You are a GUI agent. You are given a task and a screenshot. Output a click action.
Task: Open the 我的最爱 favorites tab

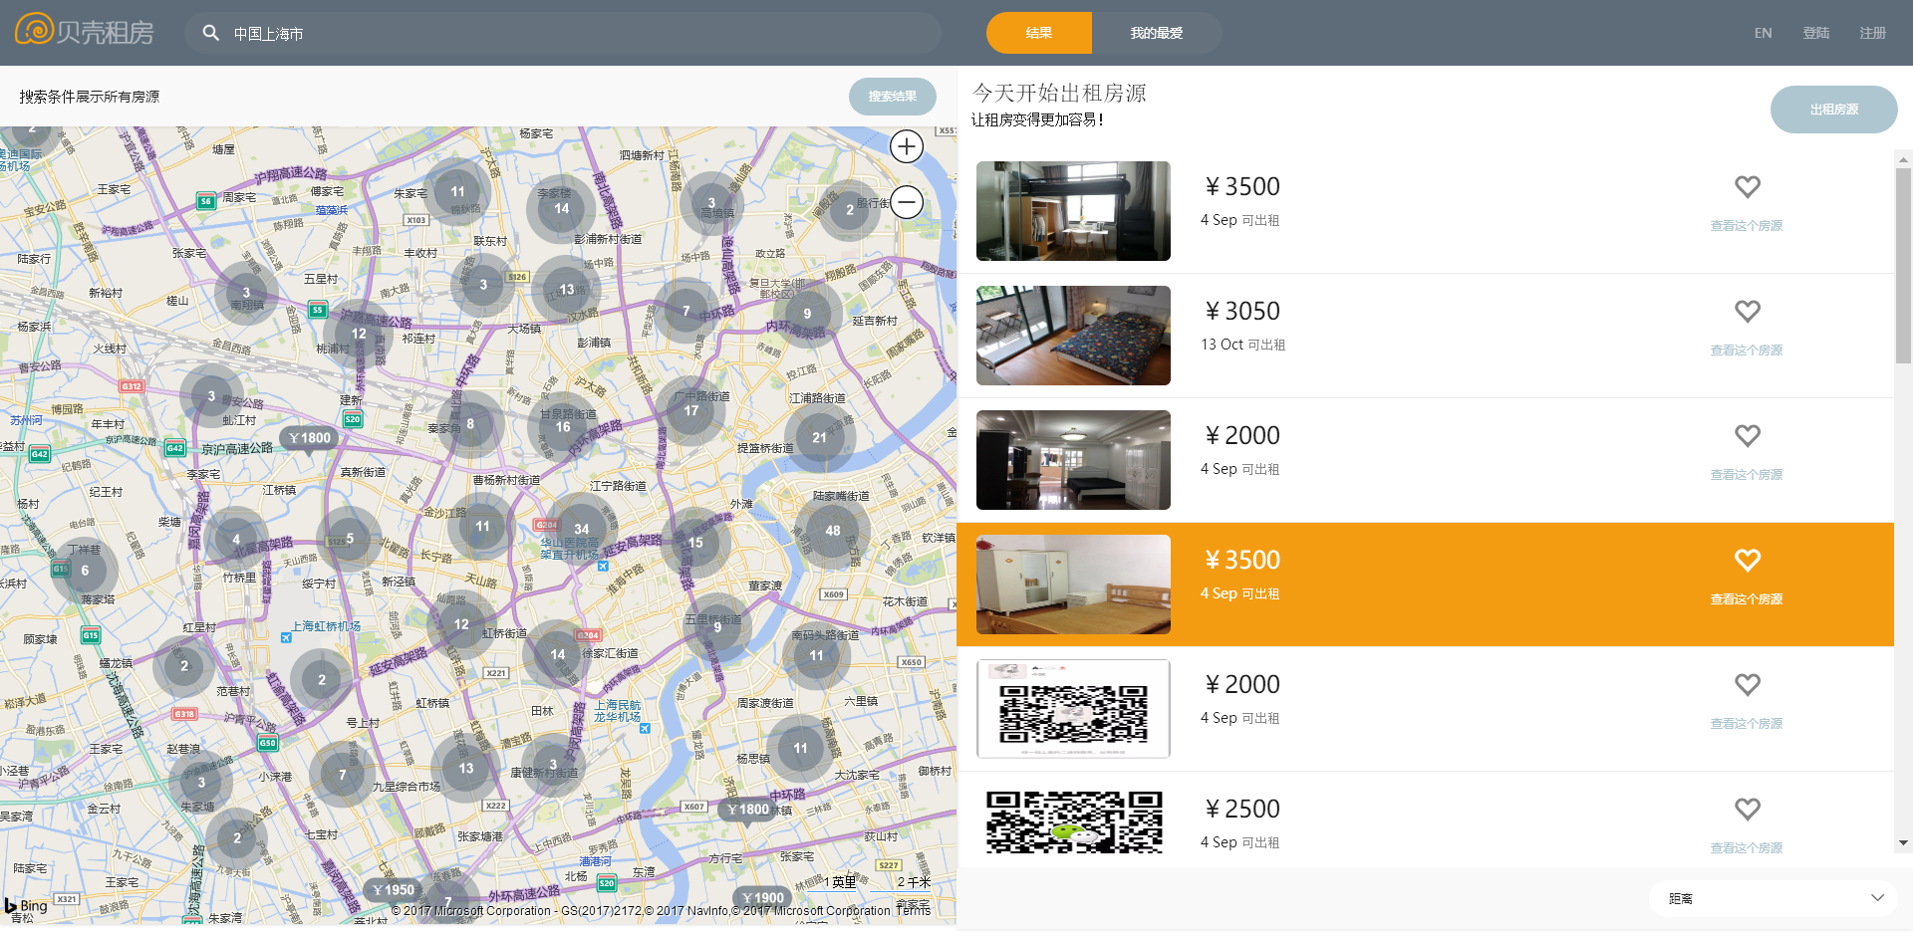(x=1156, y=33)
